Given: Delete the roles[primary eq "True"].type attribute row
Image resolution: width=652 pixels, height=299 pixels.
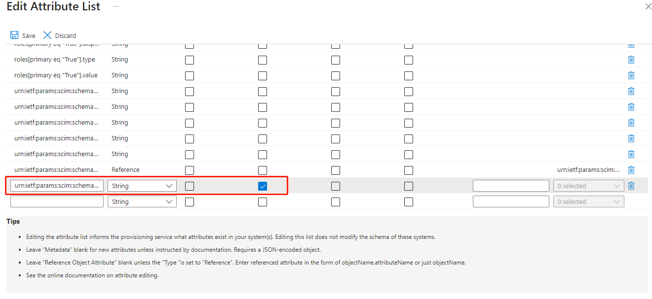Looking at the screenshot, I should [631, 60].
